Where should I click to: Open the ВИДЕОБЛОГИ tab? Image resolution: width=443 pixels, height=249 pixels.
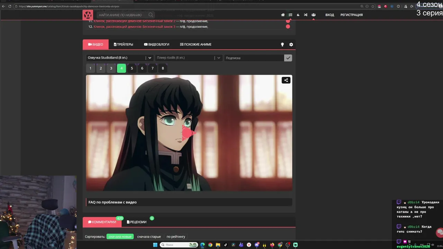pos(156,44)
